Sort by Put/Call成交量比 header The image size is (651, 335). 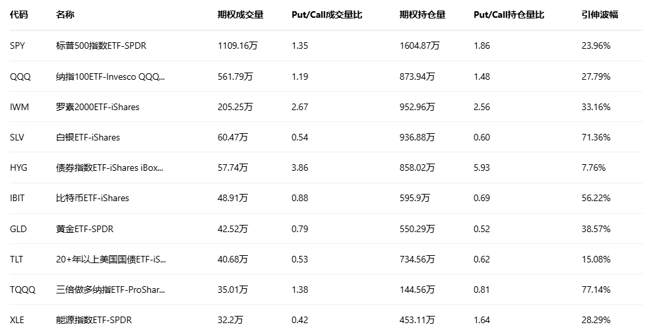[x=326, y=15]
